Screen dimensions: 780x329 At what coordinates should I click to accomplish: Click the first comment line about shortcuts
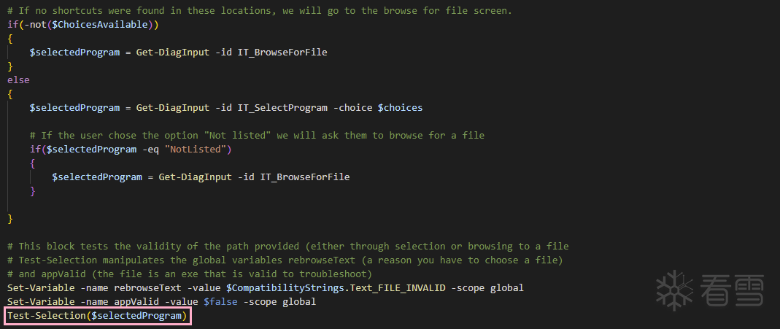coord(259,10)
